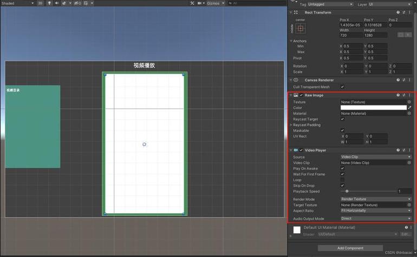Collapse the Anchors foldout
417x257 pixels.
pos(291,41)
